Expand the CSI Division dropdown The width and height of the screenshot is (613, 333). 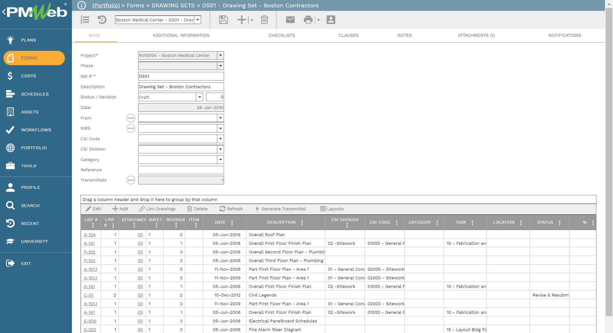[x=221, y=149]
